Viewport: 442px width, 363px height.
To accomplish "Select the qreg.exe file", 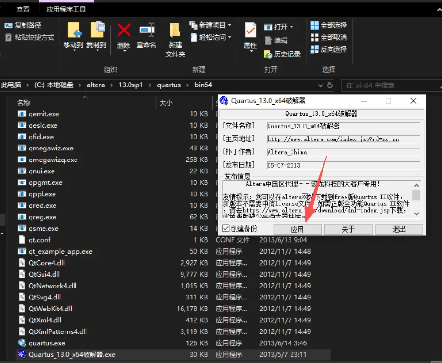I will (42, 217).
